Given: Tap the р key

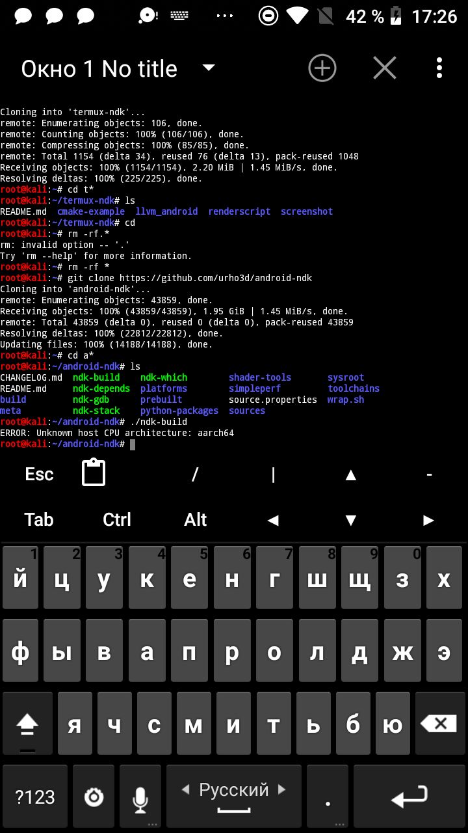Looking at the screenshot, I should click(232, 650).
